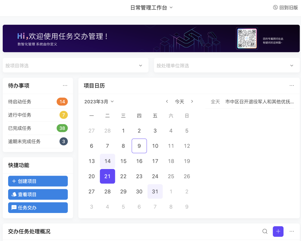Expand the 日常管理工作台 title dropdown
Screen dimensions: 301x241
point(152,8)
